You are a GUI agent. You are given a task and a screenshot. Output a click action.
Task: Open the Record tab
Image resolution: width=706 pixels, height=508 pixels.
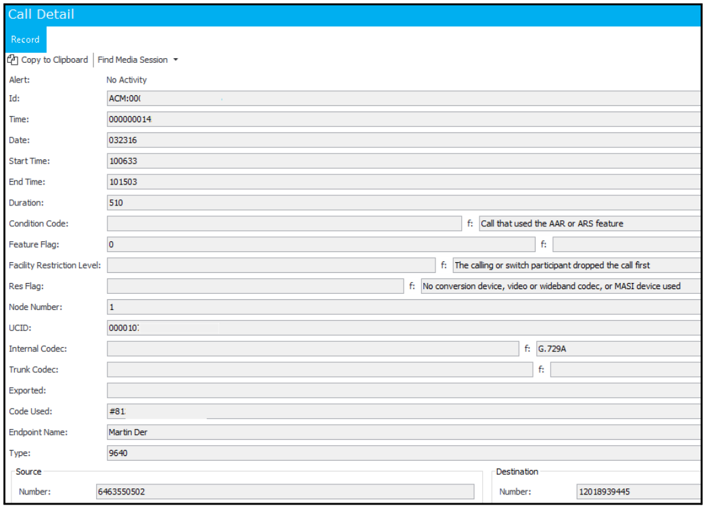point(25,40)
